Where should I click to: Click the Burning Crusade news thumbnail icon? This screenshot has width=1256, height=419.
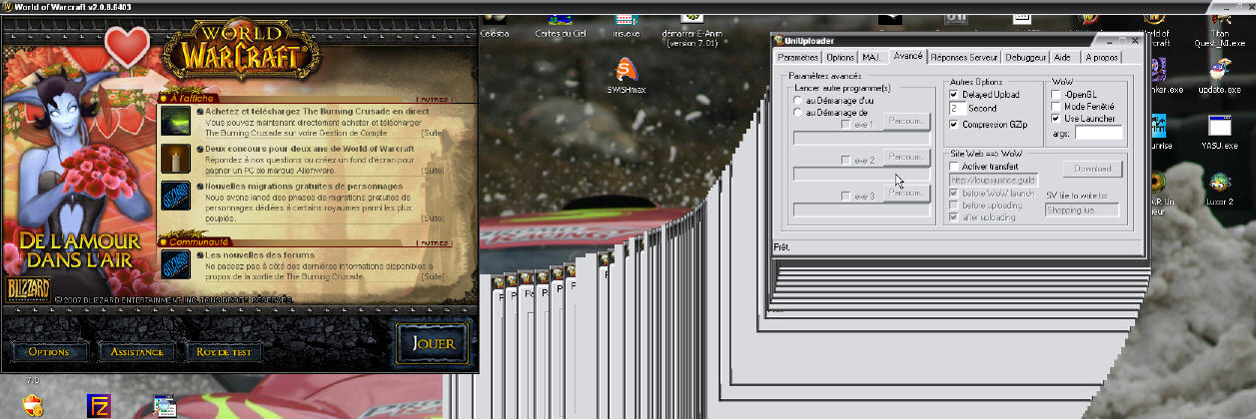click(175, 121)
